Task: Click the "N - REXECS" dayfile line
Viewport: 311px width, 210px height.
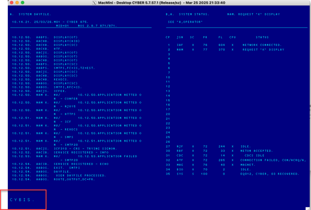Action: click(66, 129)
